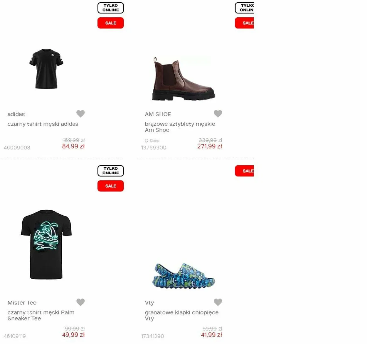This screenshot has height=344, width=367.
Task: Open brown Chelsea boots product image
Action: tap(184, 79)
